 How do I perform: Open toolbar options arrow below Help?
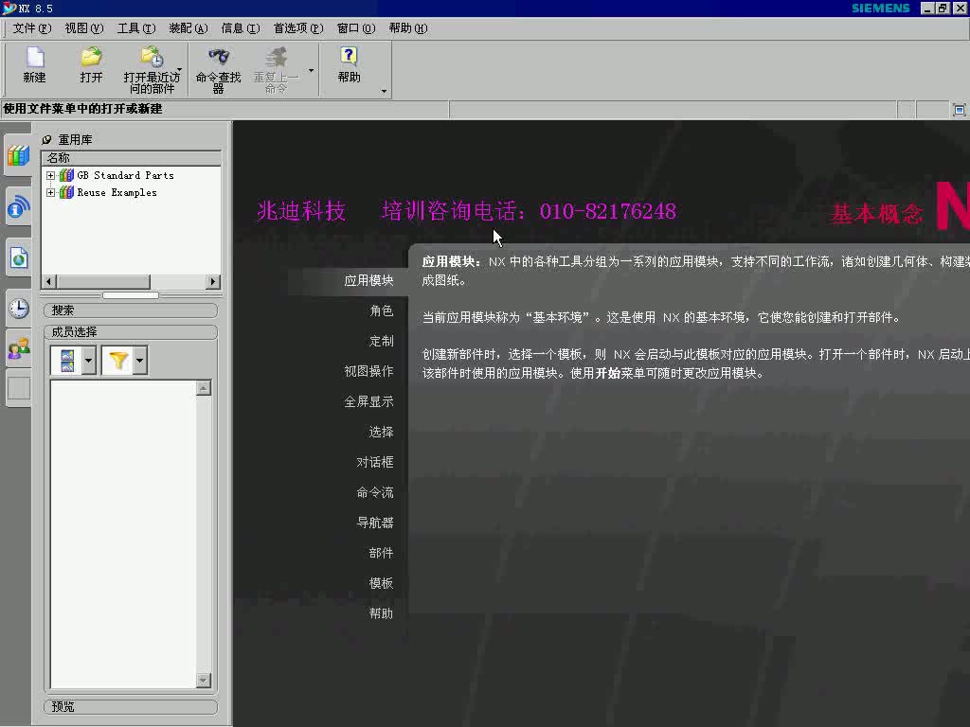click(x=385, y=92)
